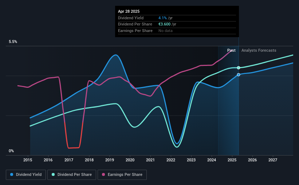Click the 'Apr 28 2025' tooltip date
Screen dimensions: 299x185
(129, 11)
